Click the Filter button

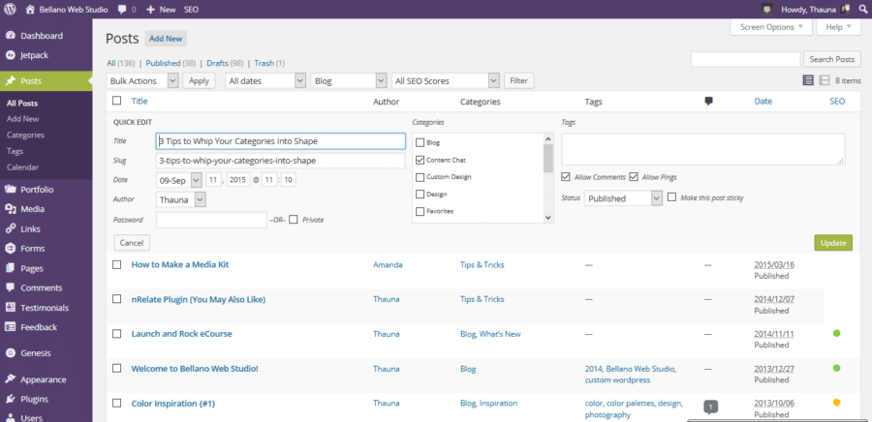pyautogui.click(x=519, y=80)
